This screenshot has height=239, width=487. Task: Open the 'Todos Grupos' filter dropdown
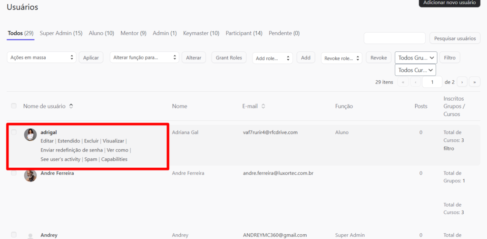point(416,57)
